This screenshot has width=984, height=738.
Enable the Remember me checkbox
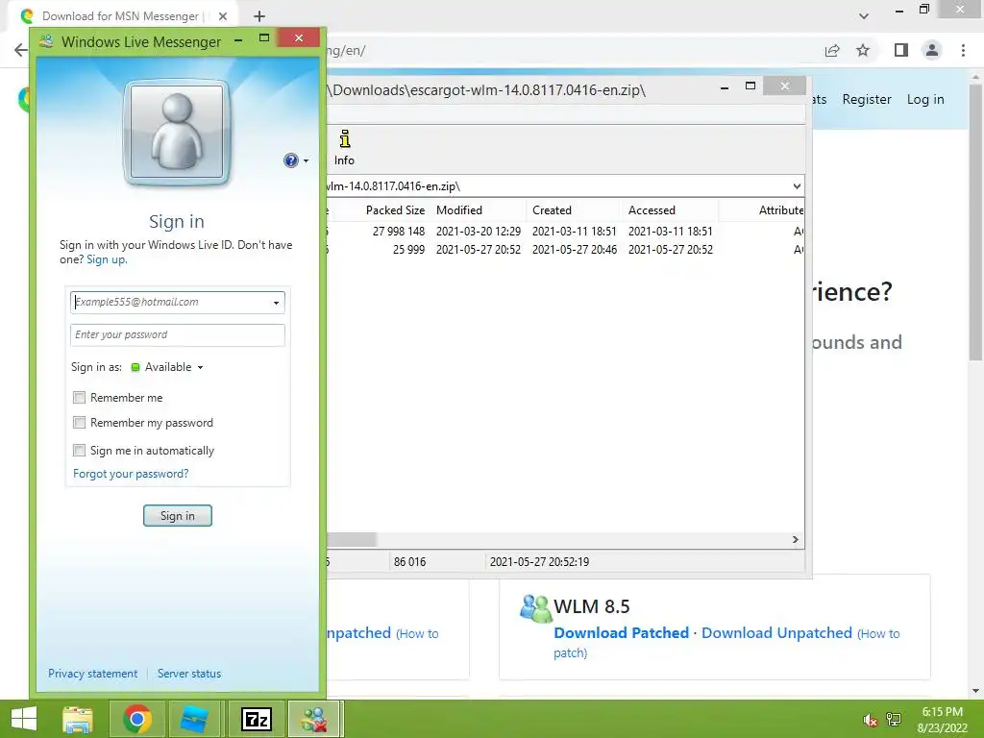click(79, 397)
